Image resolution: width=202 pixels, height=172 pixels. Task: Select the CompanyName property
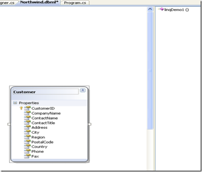pyautogui.click(x=46, y=113)
